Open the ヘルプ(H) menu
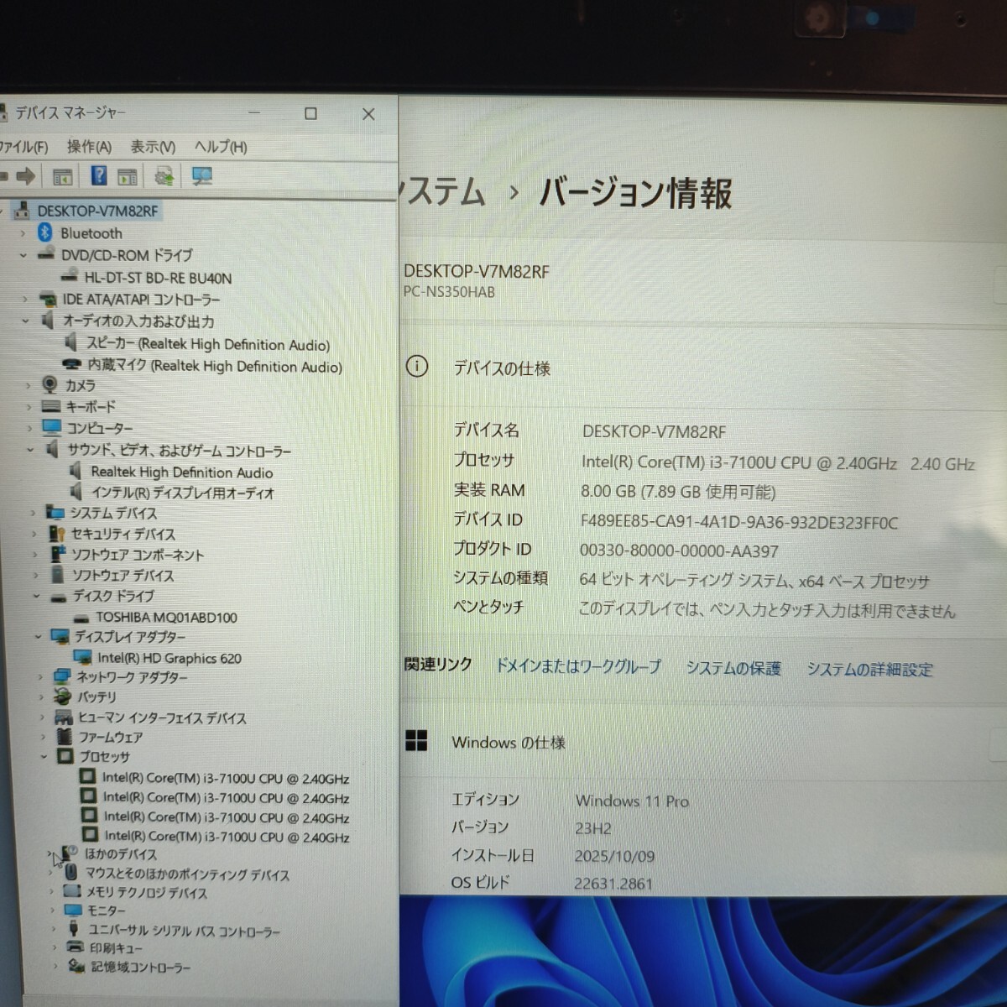This screenshot has width=1007, height=1007. point(221,147)
